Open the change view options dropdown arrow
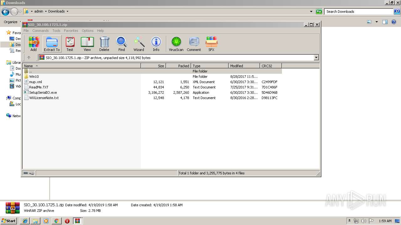The width and height of the screenshot is (401, 225). 377,22
